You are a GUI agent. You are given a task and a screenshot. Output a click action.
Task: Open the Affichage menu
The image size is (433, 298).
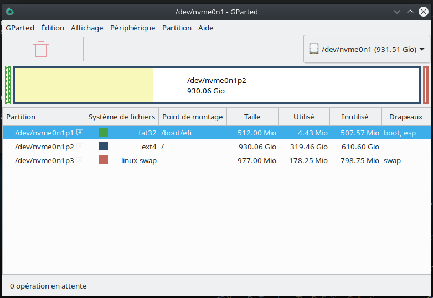(87, 28)
